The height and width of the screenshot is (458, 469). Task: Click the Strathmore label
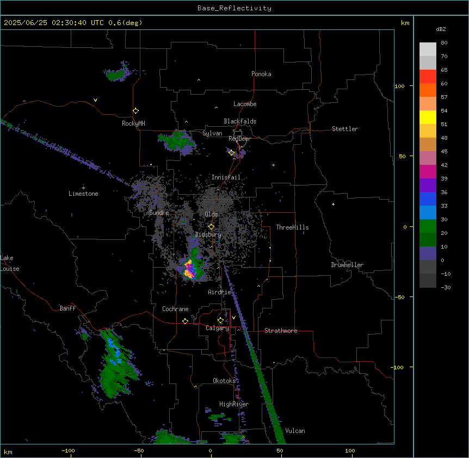[x=281, y=331]
